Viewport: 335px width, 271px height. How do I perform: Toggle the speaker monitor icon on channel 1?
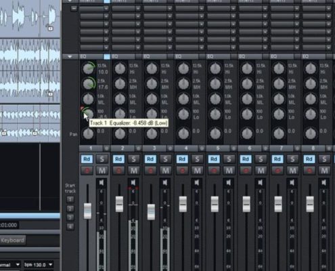coord(102,182)
